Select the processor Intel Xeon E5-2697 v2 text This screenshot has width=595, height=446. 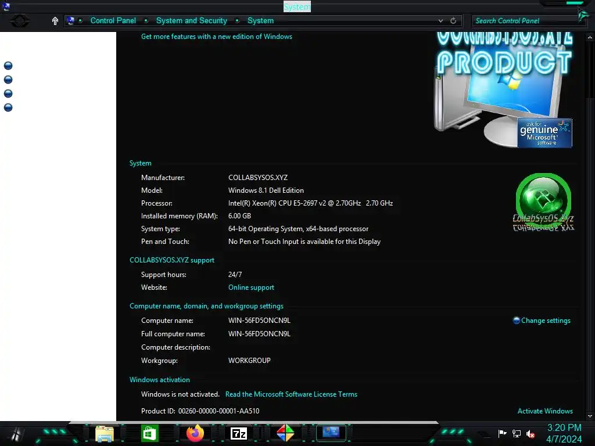coord(310,203)
